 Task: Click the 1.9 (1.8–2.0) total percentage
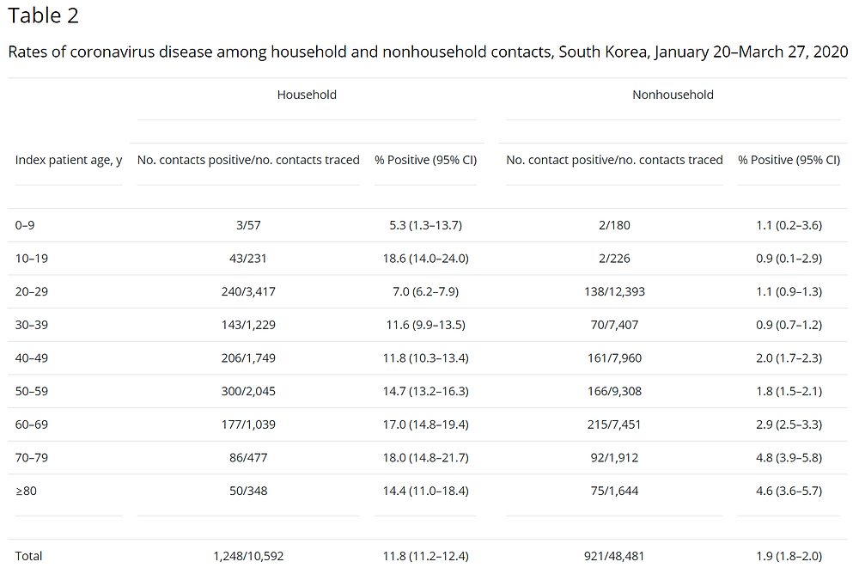(789, 557)
